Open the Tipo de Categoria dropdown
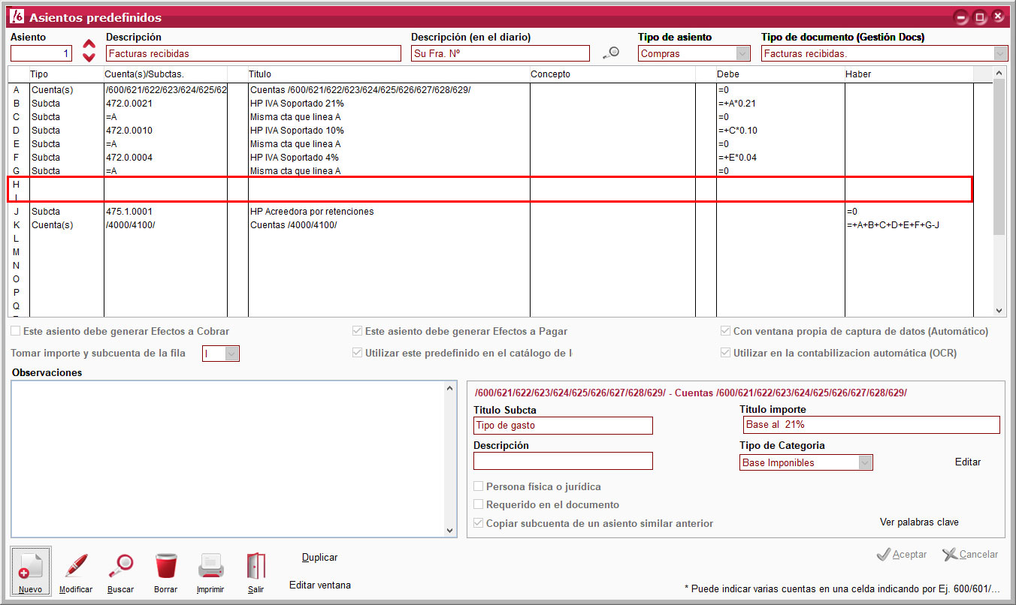This screenshot has width=1016, height=605. [865, 462]
